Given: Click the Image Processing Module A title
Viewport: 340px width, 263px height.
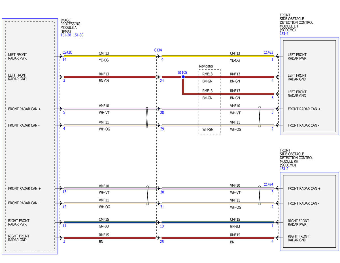Looking at the screenshot, I should point(71,26).
